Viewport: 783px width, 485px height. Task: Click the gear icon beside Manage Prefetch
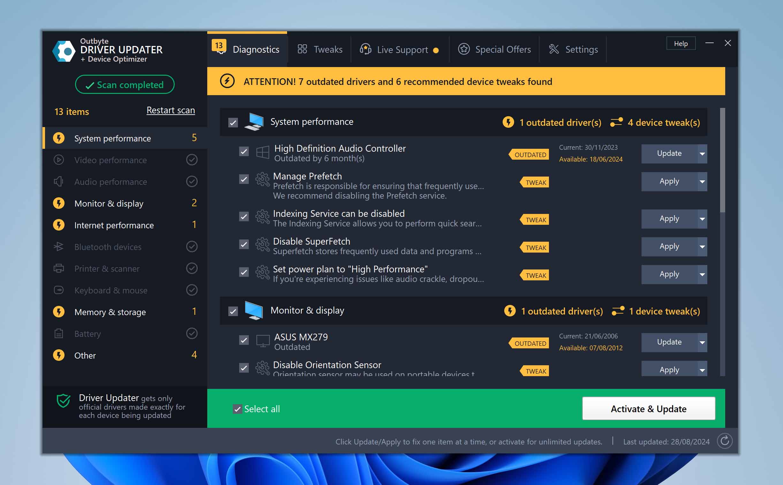[263, 179]
